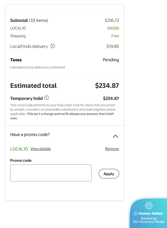
Task: Click the green Free shipping value
Action: pyautogui.click(x=115, y=36)
